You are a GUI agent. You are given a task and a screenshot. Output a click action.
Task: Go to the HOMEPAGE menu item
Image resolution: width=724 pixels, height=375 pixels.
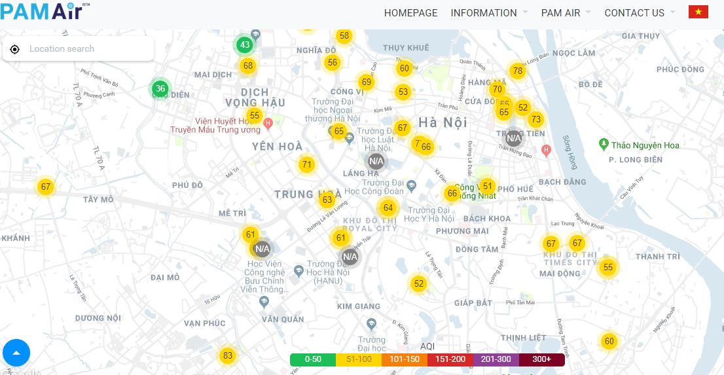pos(410,13)
